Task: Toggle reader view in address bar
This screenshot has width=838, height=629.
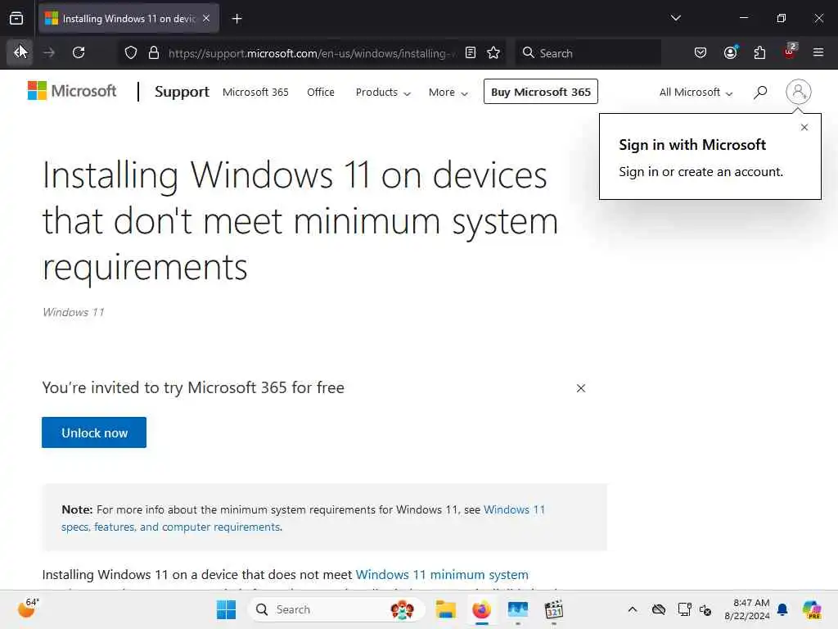Action: tap(471, 52)
